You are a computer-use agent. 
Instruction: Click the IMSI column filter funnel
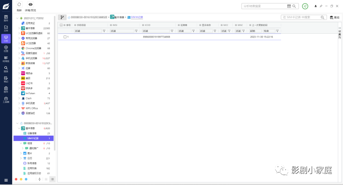click(x=136, y=31)
